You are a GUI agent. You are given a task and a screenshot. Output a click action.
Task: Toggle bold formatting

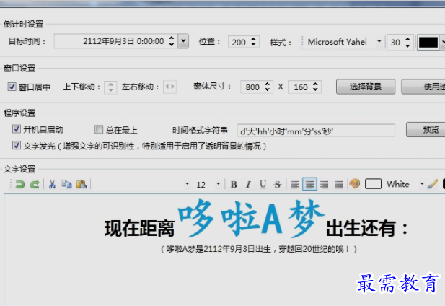click(x=234, y=185)
